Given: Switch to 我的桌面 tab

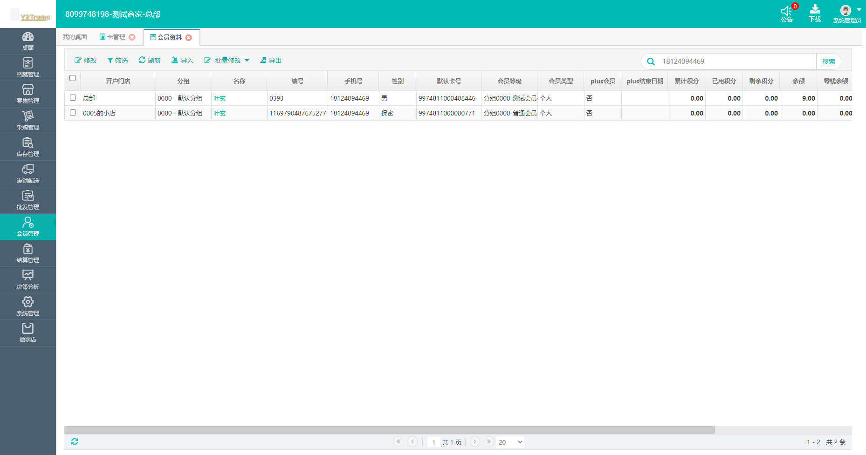Looking at the screenshot, I should [x=75, y=37].
